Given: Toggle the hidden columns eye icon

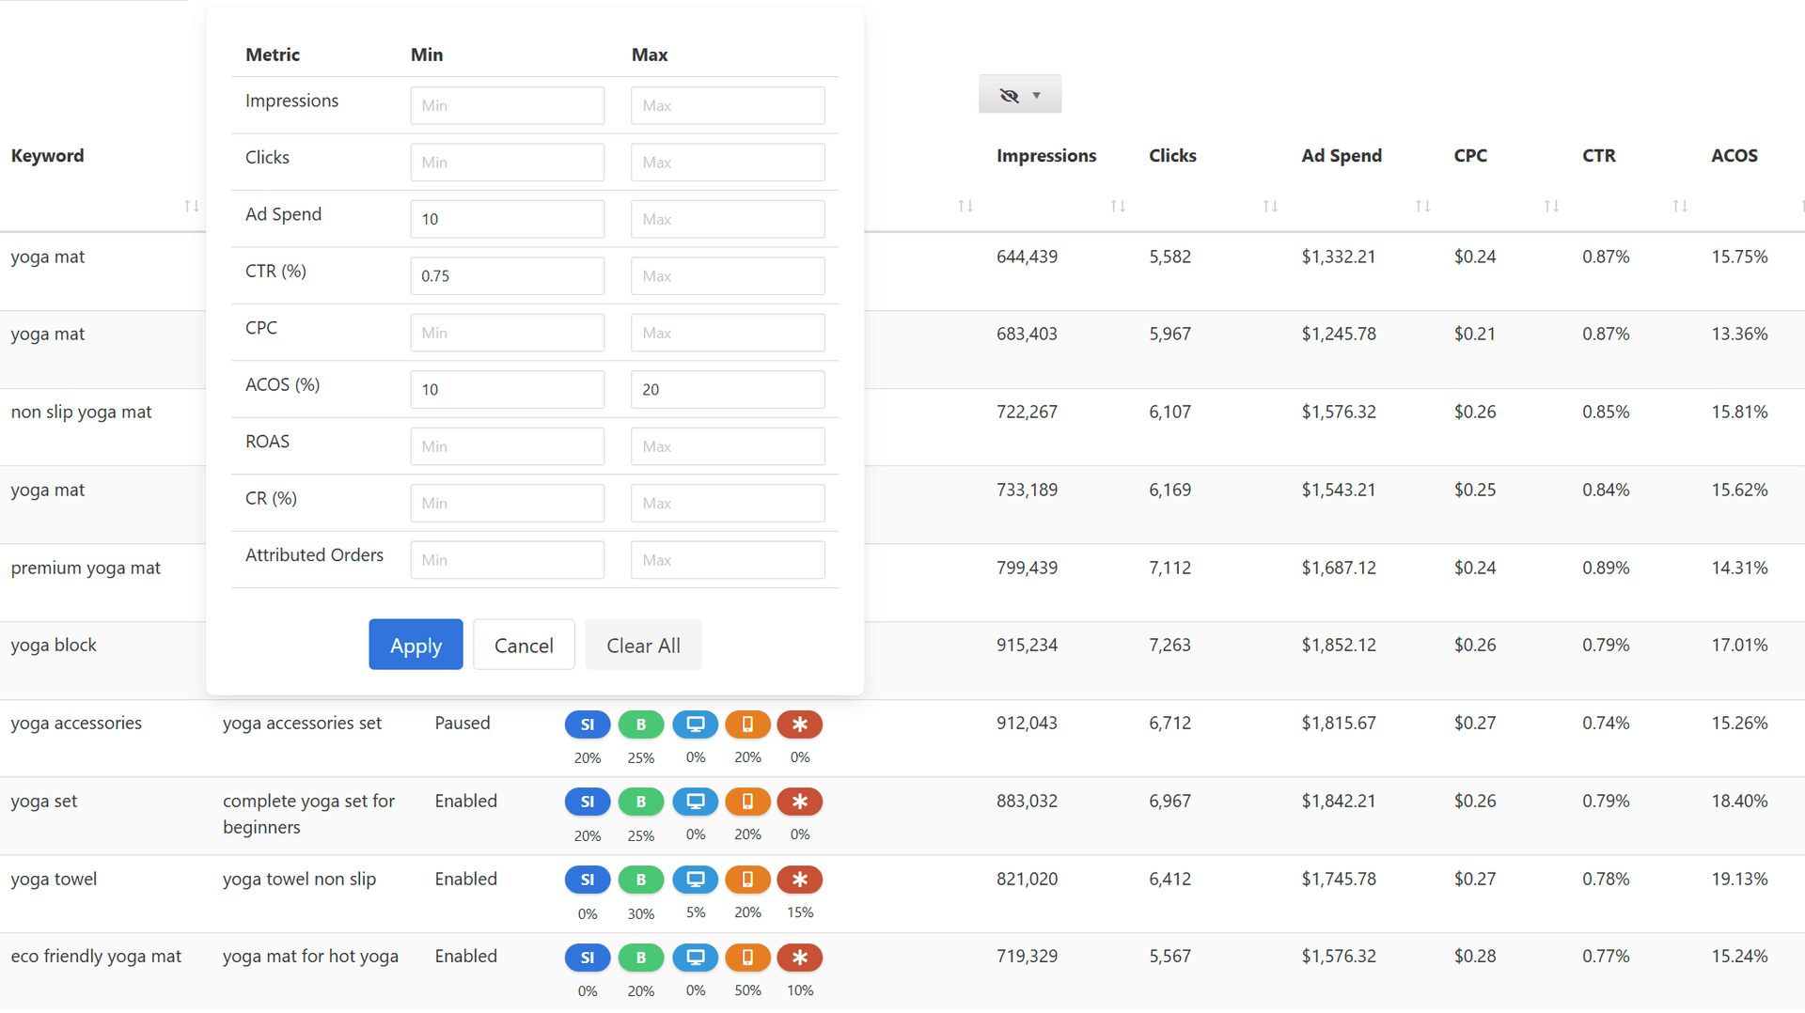Looking at the screenshot, I should (x=1008, y=94).
